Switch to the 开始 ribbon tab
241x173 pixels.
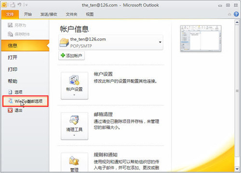(28, 14)
